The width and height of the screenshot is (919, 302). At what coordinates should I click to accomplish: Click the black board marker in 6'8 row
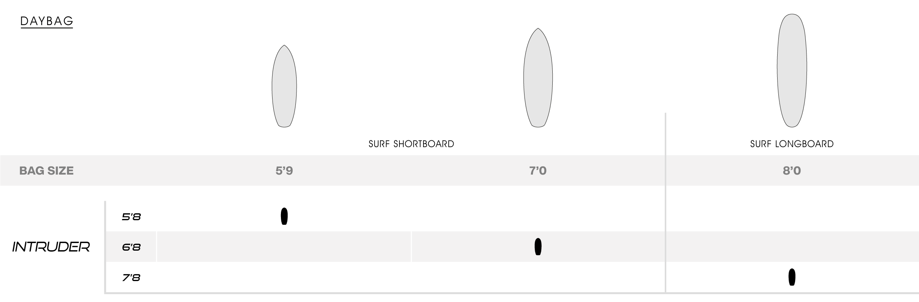(x=538, y=246)
